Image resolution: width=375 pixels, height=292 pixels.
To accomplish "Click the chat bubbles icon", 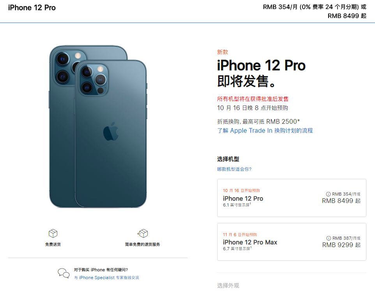I will click(x=64, y=273).
